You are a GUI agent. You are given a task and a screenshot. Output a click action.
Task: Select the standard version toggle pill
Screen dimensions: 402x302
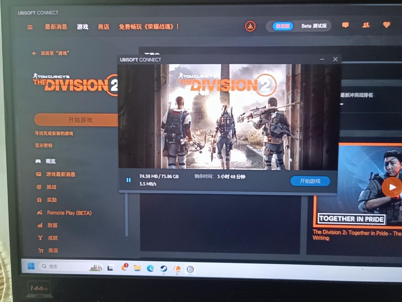point(283,26)
